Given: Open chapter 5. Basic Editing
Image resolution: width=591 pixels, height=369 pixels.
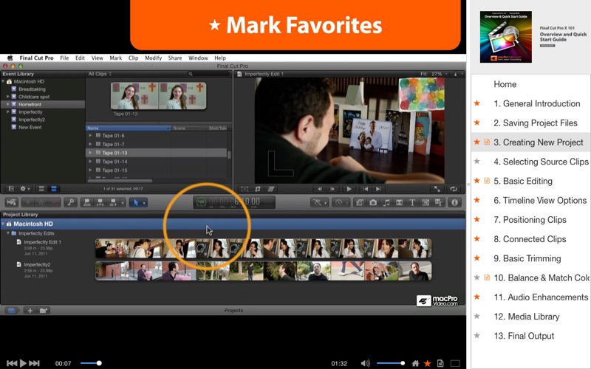Looking at the screenshot, I should (x=523, y=181).
